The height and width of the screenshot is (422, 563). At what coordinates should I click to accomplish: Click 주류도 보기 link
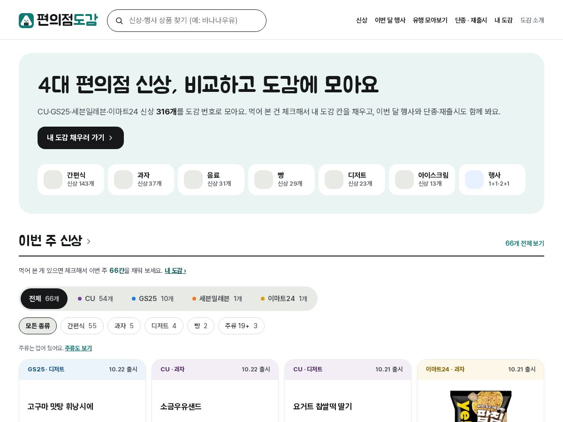(78, 348)
